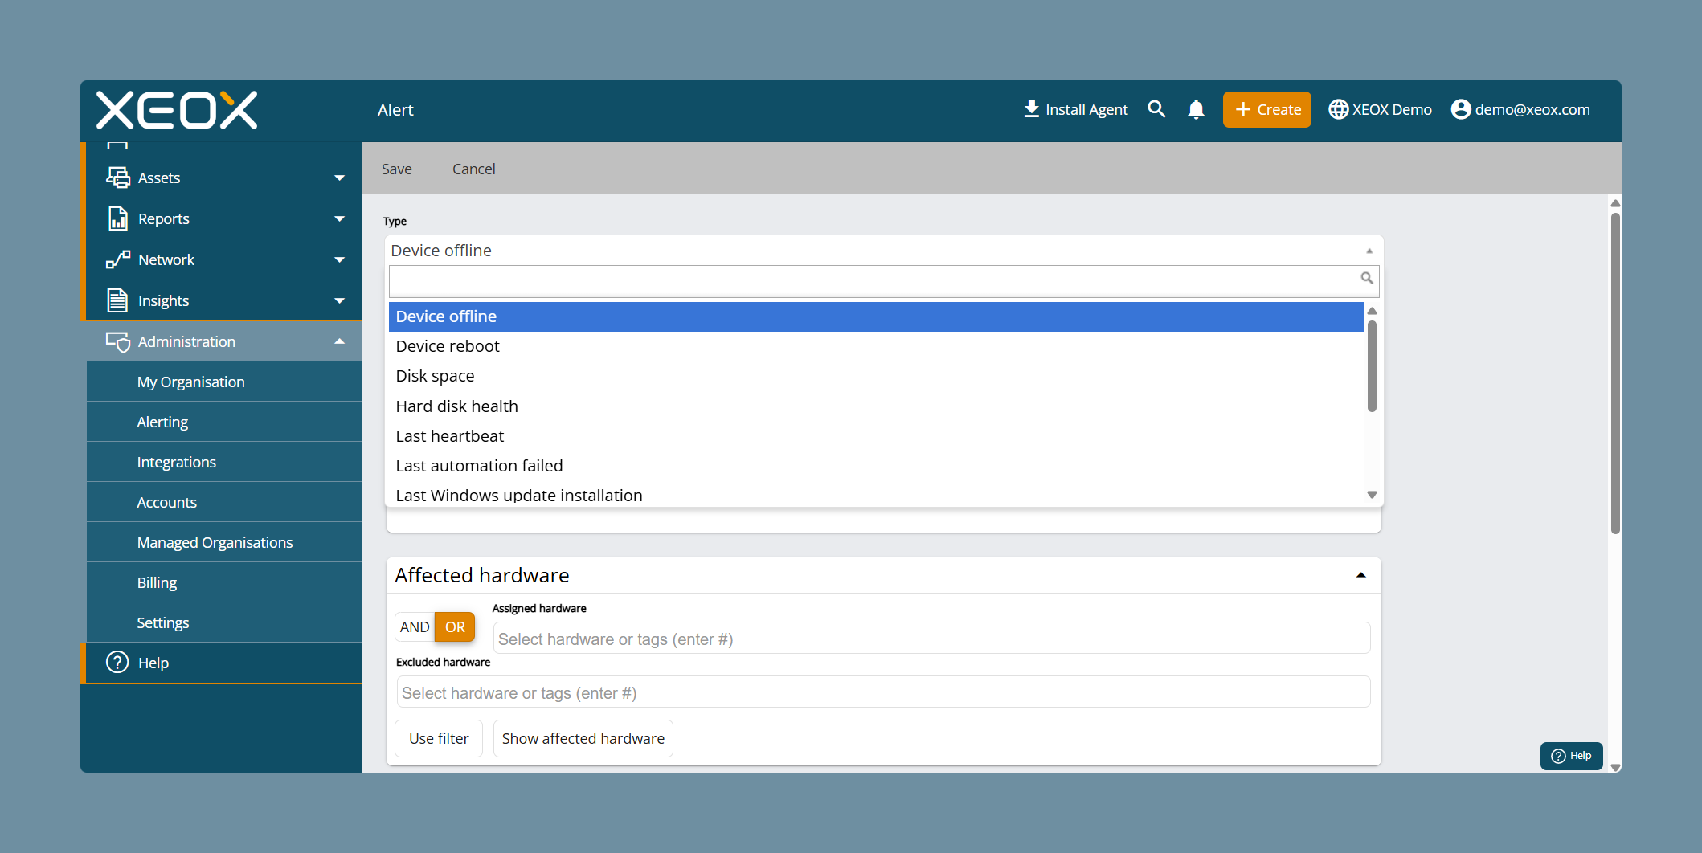The height and width of the screenshot is (853, 1702).
Task: Click the Assets devices icon in sidebar
Action: point(118,178)
